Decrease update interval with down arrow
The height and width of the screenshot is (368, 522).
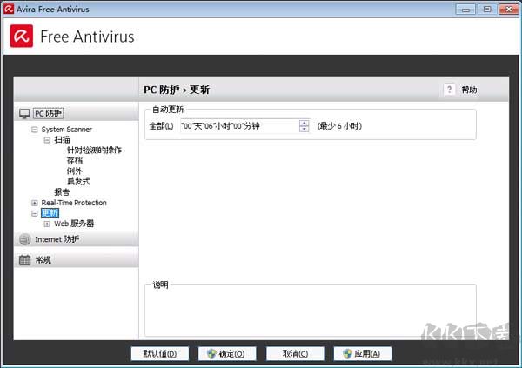coord(304,130)
